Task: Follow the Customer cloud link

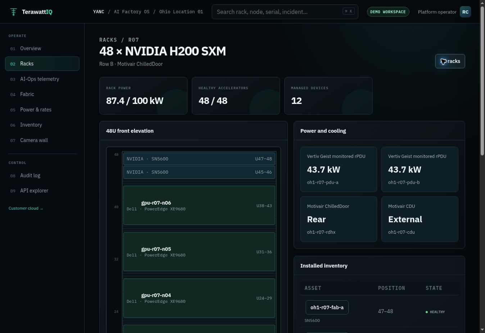Action: pyautogui.click(x=26, y=208)
